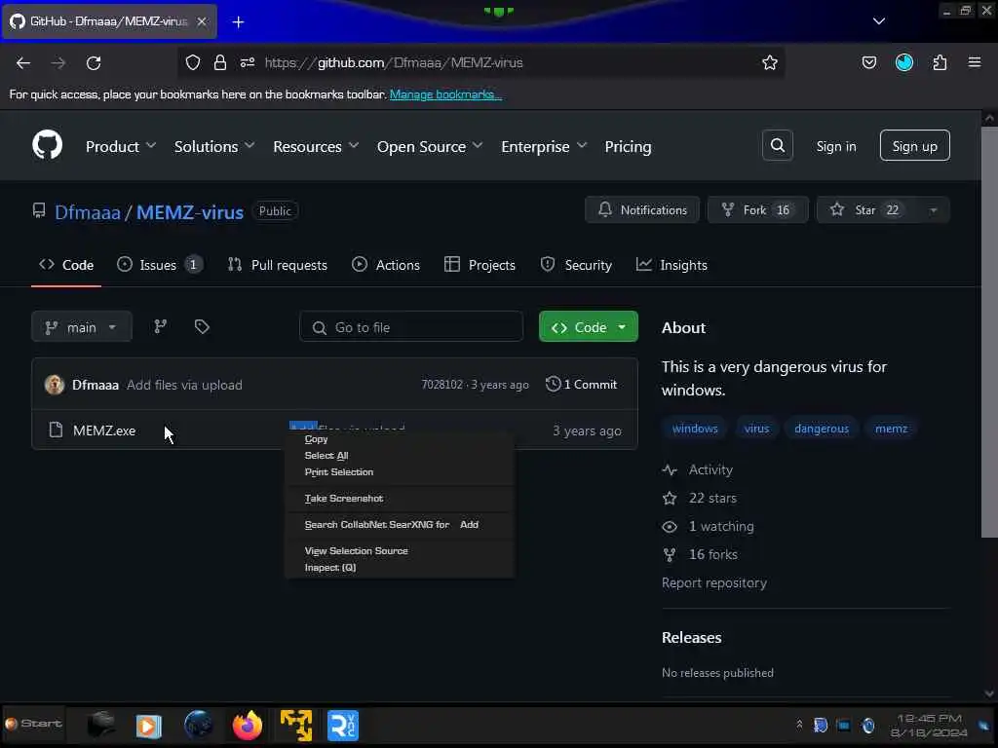
Task: Switch to the Pull requests tab
Action: [x=278, y=265]
